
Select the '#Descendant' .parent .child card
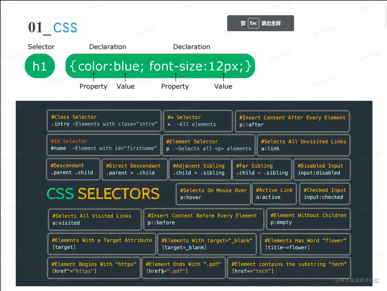(x=73, y=169)
